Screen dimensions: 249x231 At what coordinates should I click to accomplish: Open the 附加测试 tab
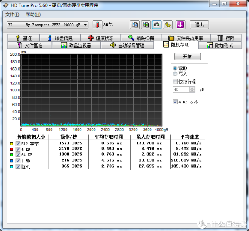click(x=220, y=45)
